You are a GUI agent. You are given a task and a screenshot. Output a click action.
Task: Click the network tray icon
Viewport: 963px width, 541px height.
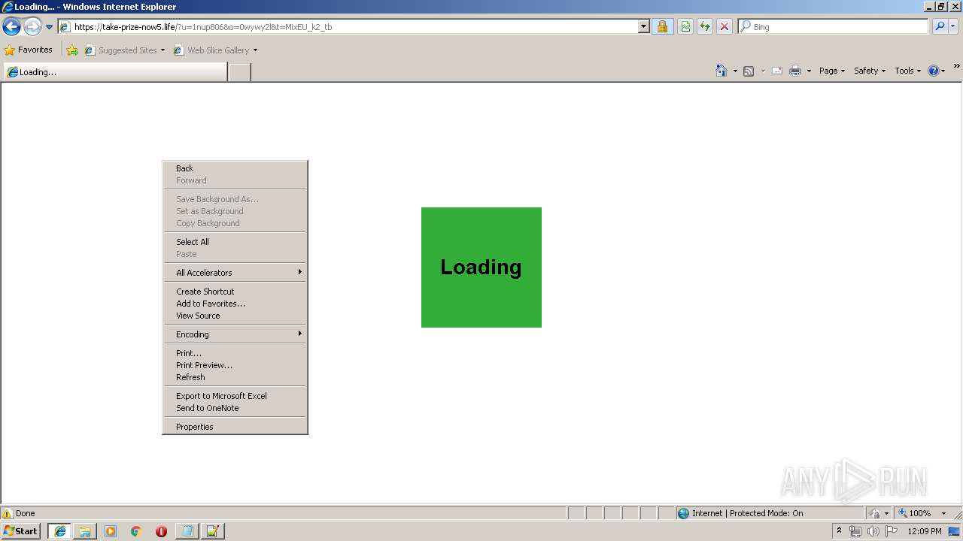click(855, 531)
